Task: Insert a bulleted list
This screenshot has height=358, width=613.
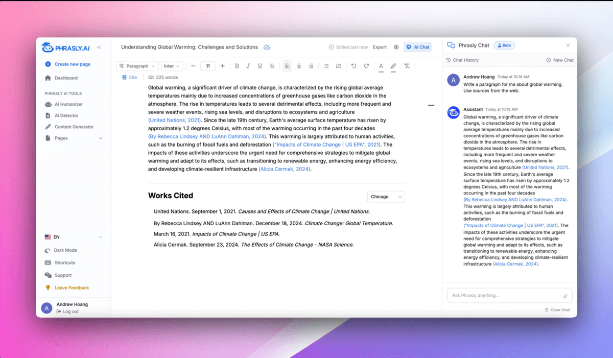Action: [x=326, y=66]
